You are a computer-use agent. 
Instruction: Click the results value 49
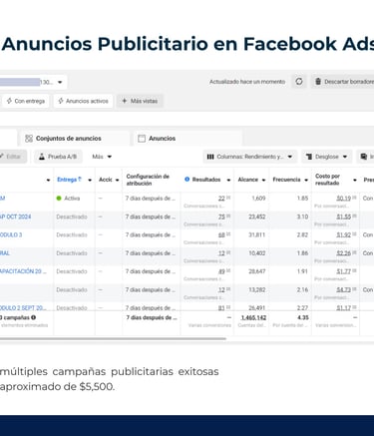click(x=221, y=271)
